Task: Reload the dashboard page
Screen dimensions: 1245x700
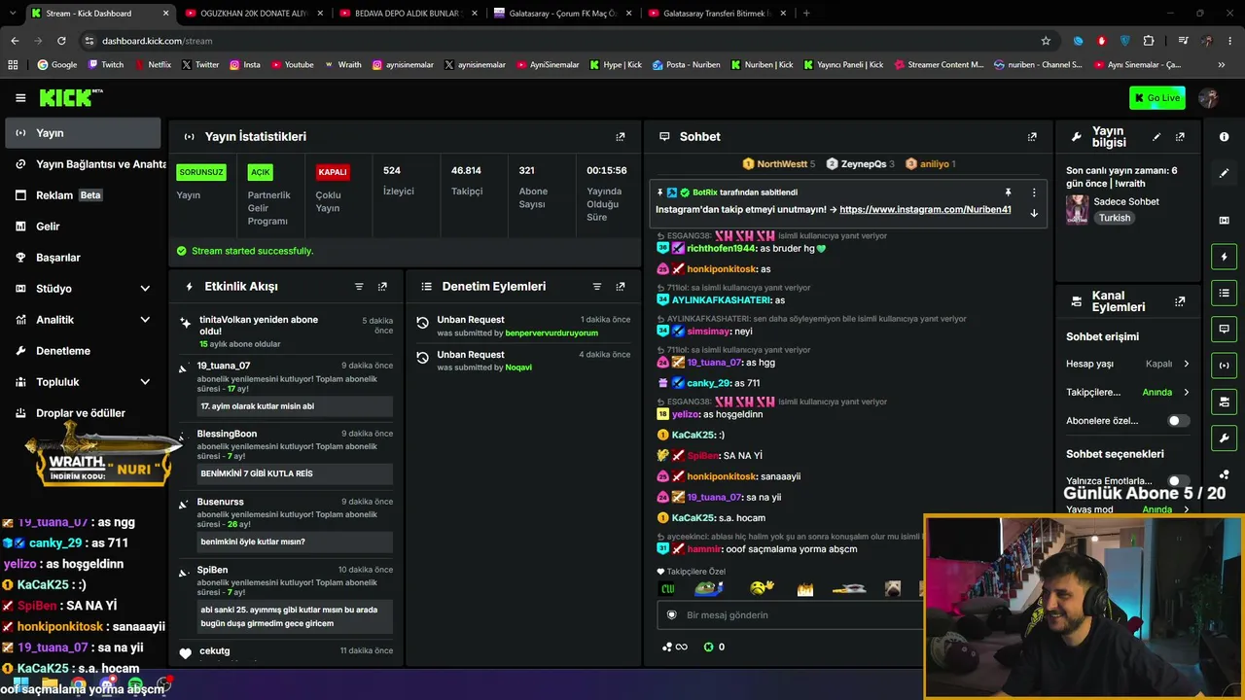Action: coord(61,41)
